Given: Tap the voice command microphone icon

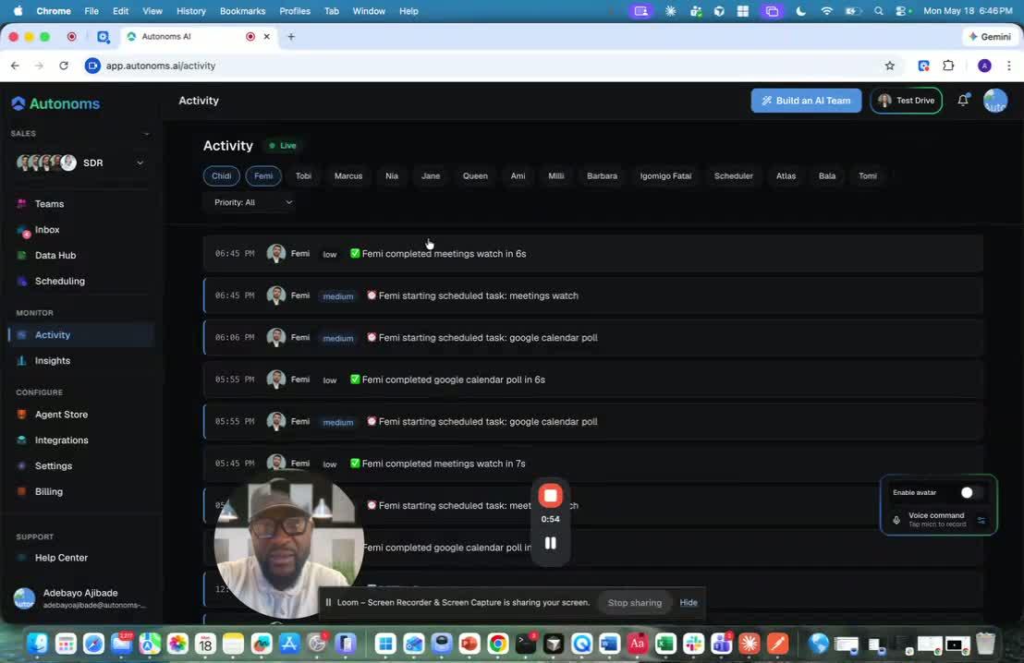Looking at the screenshot, I should [x=896, y=520].
